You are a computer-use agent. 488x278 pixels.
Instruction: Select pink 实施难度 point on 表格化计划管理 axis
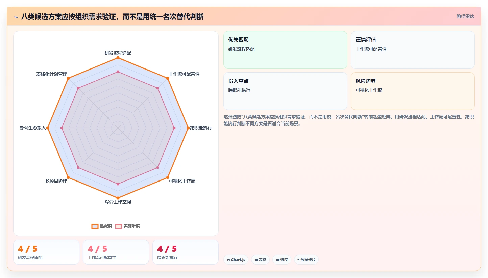click(x=78, y=88)
